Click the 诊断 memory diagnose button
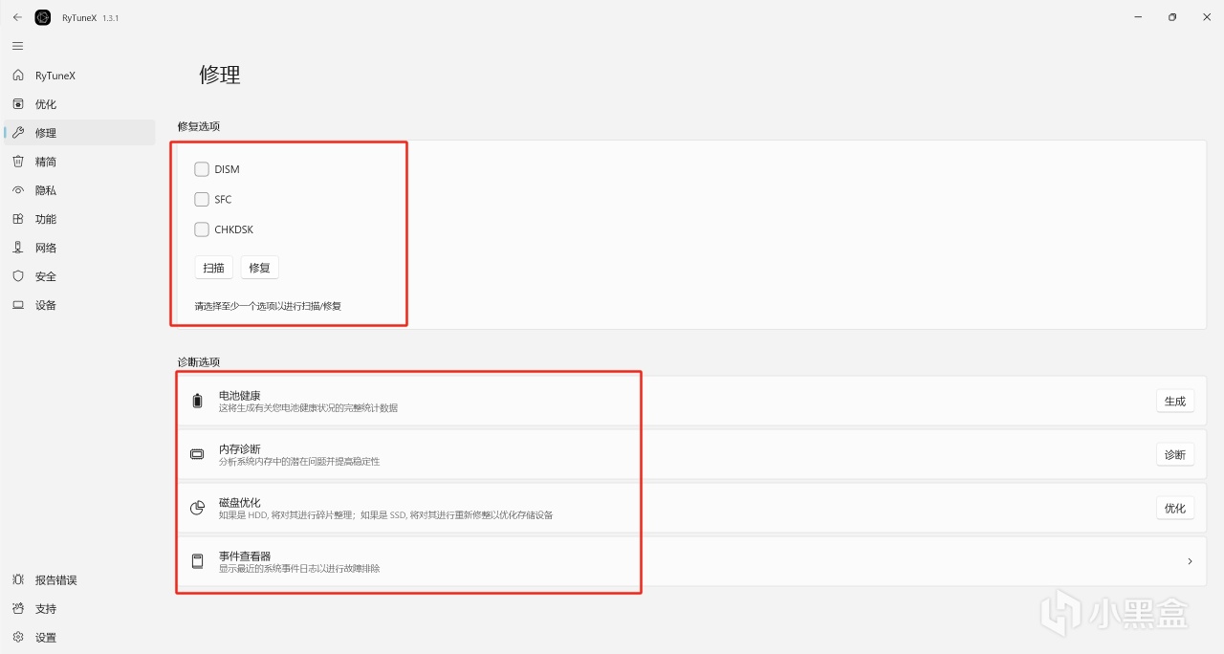This screenshot has height=654, width=1224. [1175, 455]
